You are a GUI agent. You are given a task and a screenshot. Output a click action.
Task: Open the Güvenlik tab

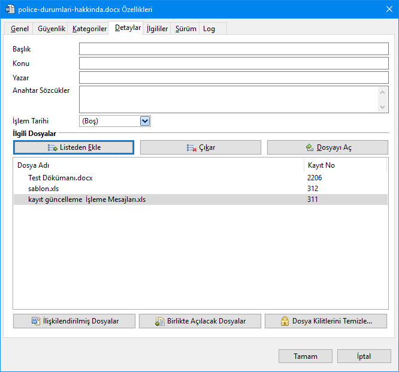pos(52,29)
